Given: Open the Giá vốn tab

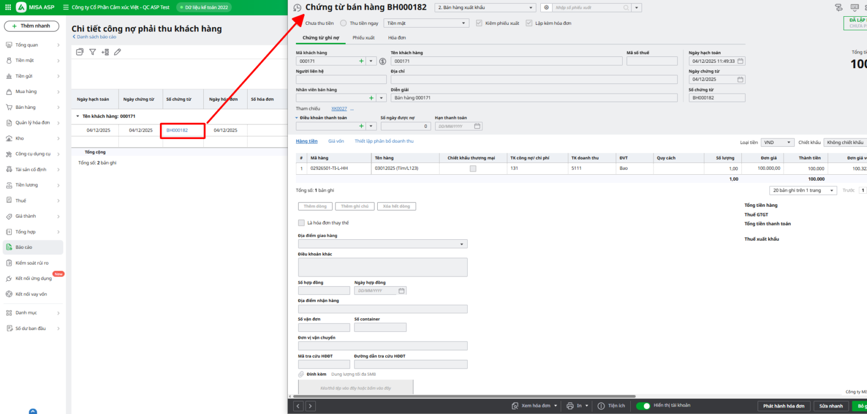Looking at the screenshot, I should tap(336, 141).
